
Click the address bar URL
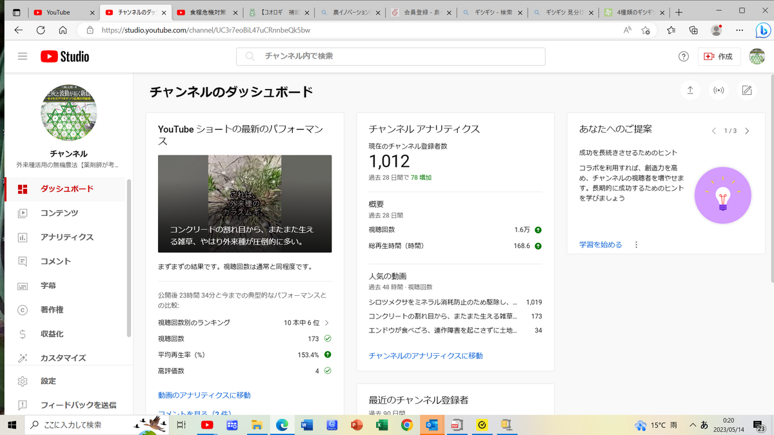(206, 30)
